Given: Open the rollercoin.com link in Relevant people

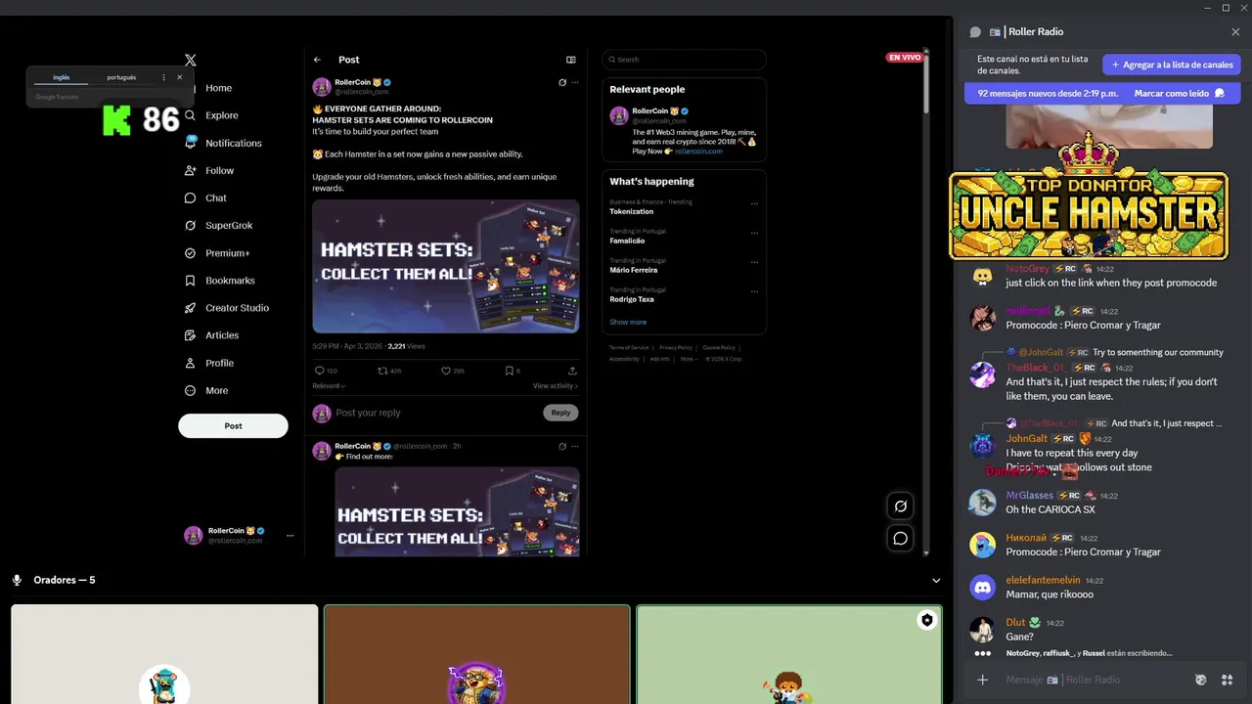Looking at the screenshot, I should tap(698, 152).
